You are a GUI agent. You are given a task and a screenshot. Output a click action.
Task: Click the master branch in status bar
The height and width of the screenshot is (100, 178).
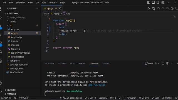pos(4,98)
